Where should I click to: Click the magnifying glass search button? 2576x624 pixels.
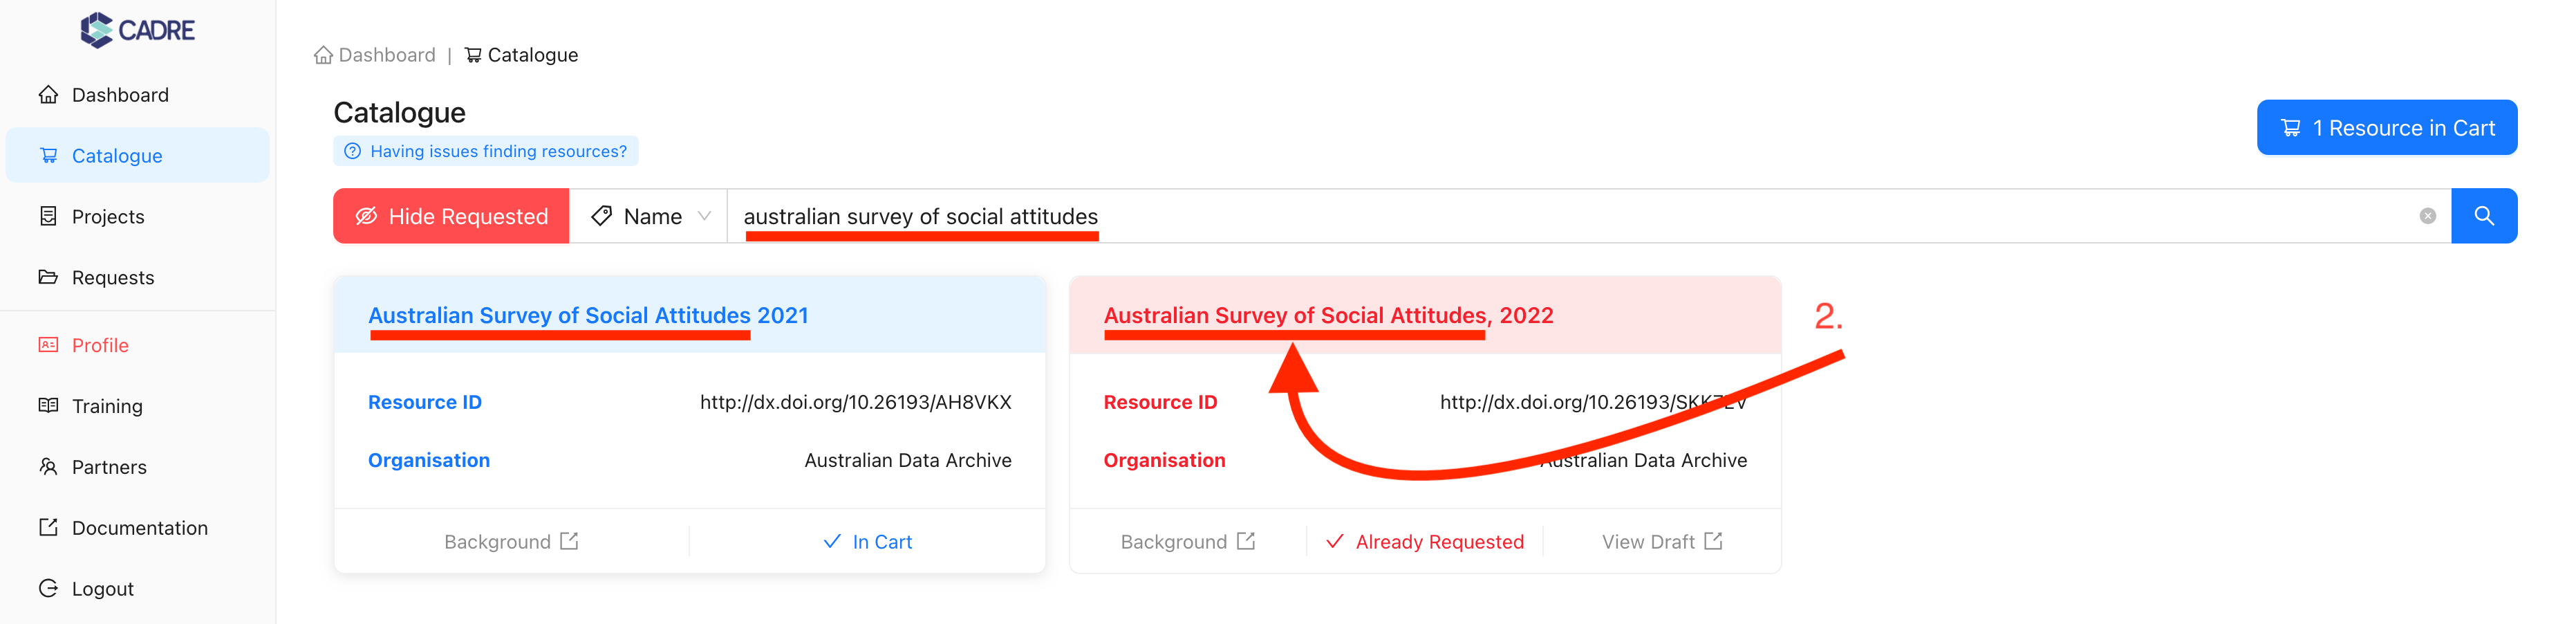[x=2483, y=216]
